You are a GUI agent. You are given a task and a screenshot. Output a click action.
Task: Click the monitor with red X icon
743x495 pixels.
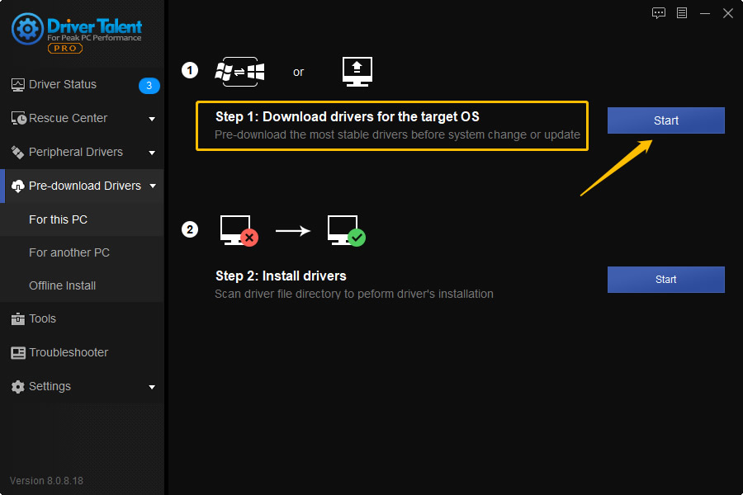coord(239,231)
